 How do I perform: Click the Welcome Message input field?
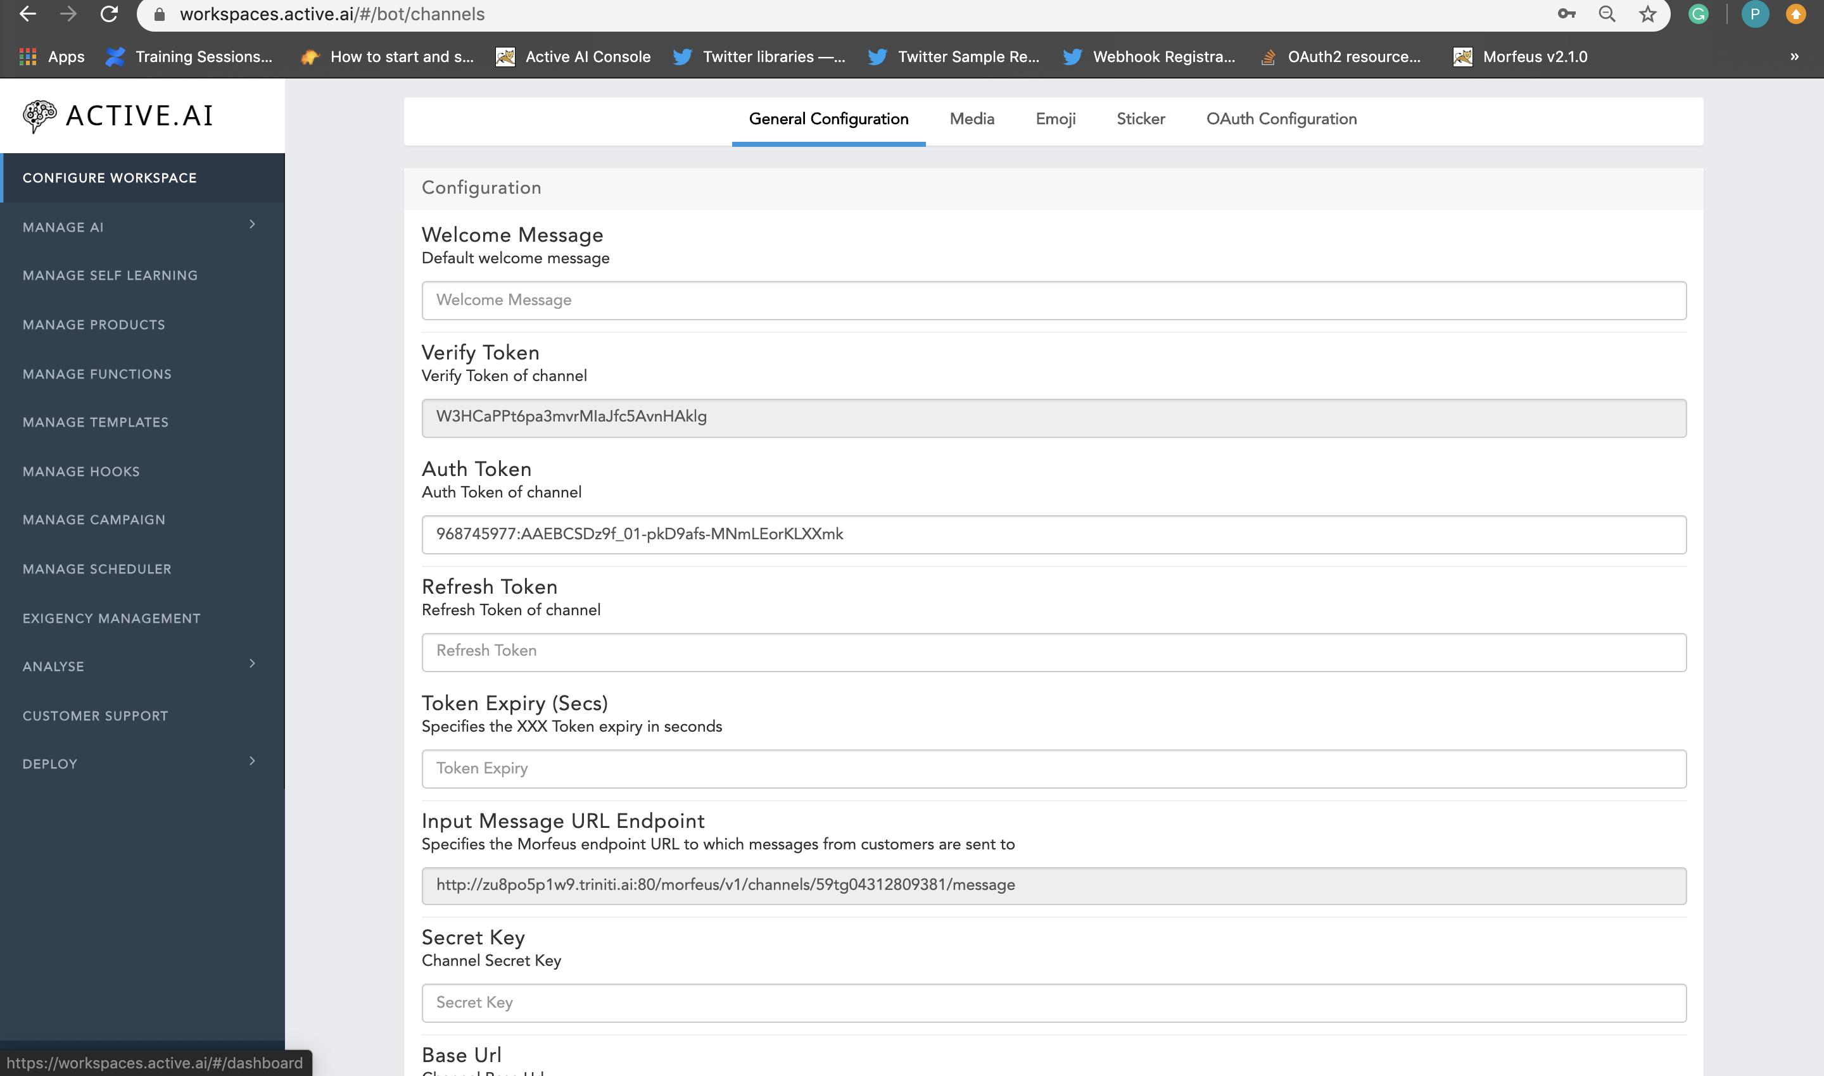[x=1054, y=300]
